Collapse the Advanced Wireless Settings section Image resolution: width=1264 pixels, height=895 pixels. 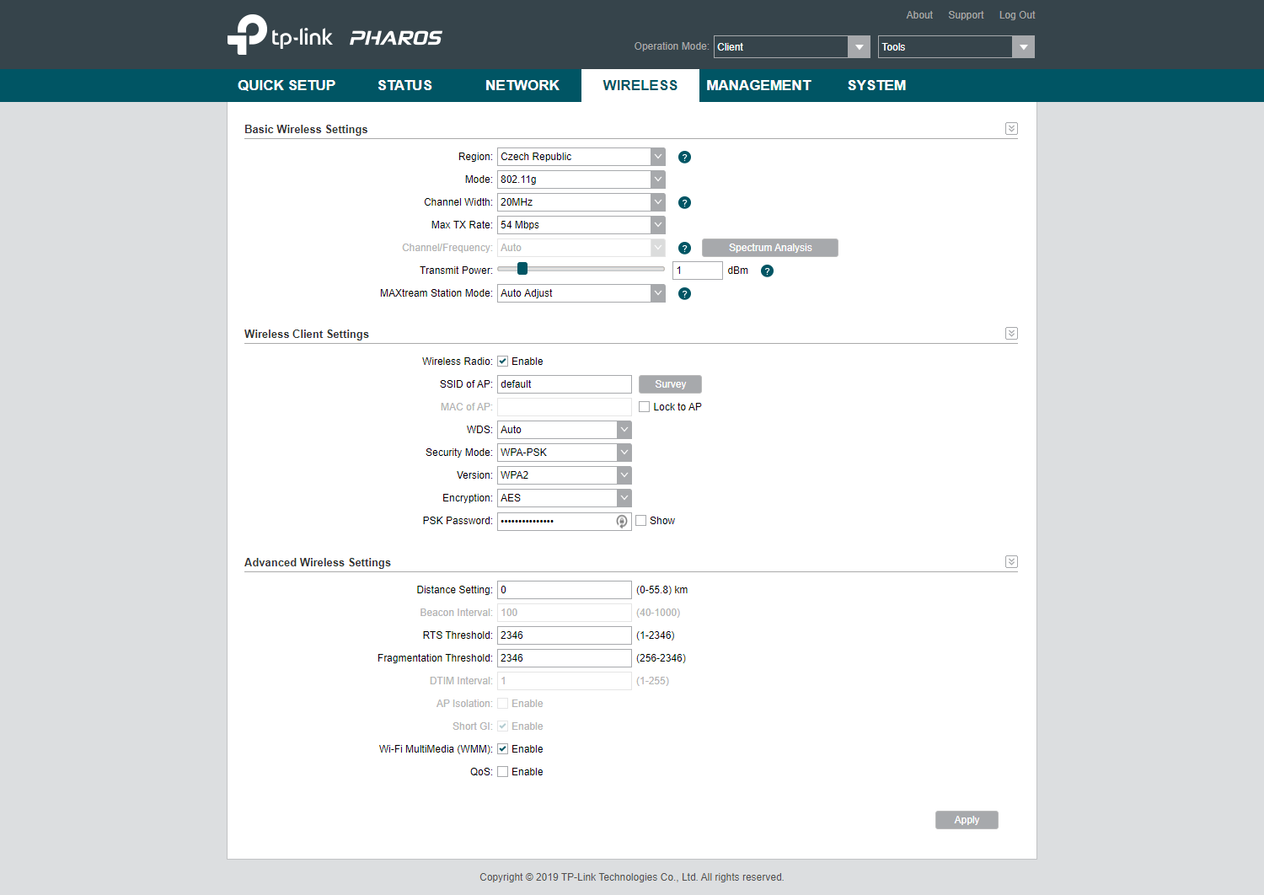coord(1011,562)
